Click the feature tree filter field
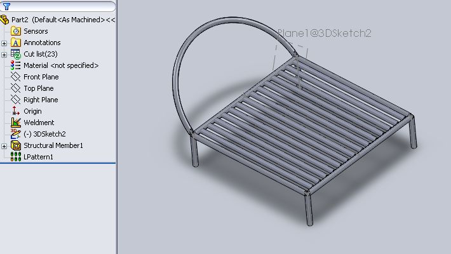 click(x=58, y=6)
